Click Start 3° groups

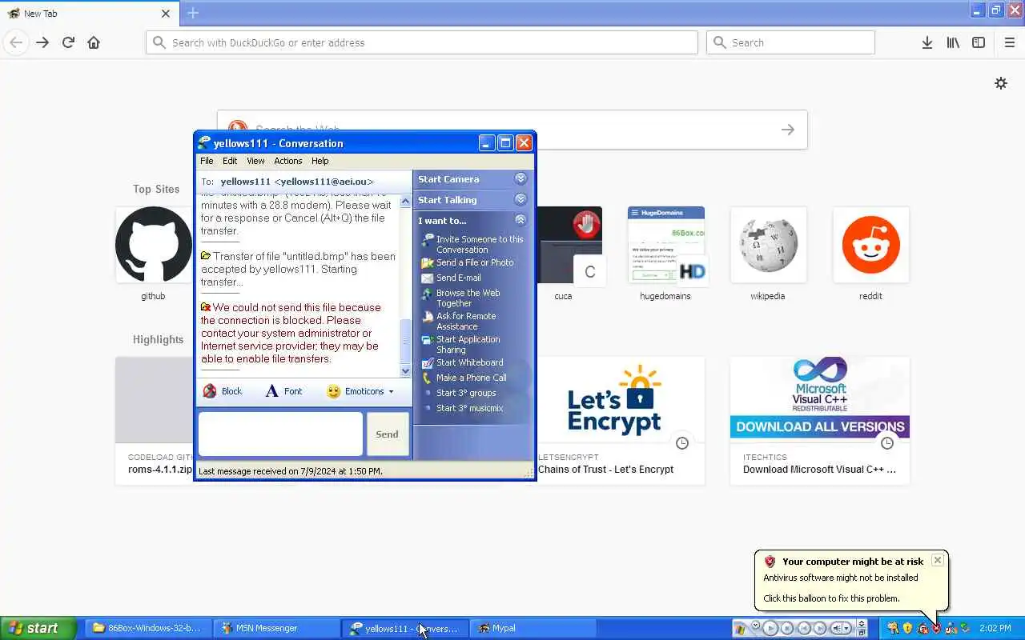(460, 393)
